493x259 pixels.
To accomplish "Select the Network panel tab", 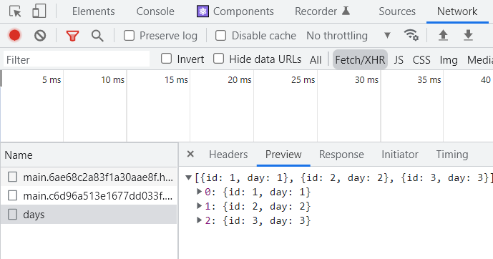I will 457,11.
